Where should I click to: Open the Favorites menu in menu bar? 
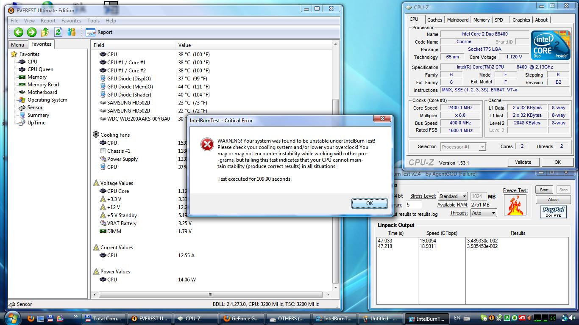71,21
